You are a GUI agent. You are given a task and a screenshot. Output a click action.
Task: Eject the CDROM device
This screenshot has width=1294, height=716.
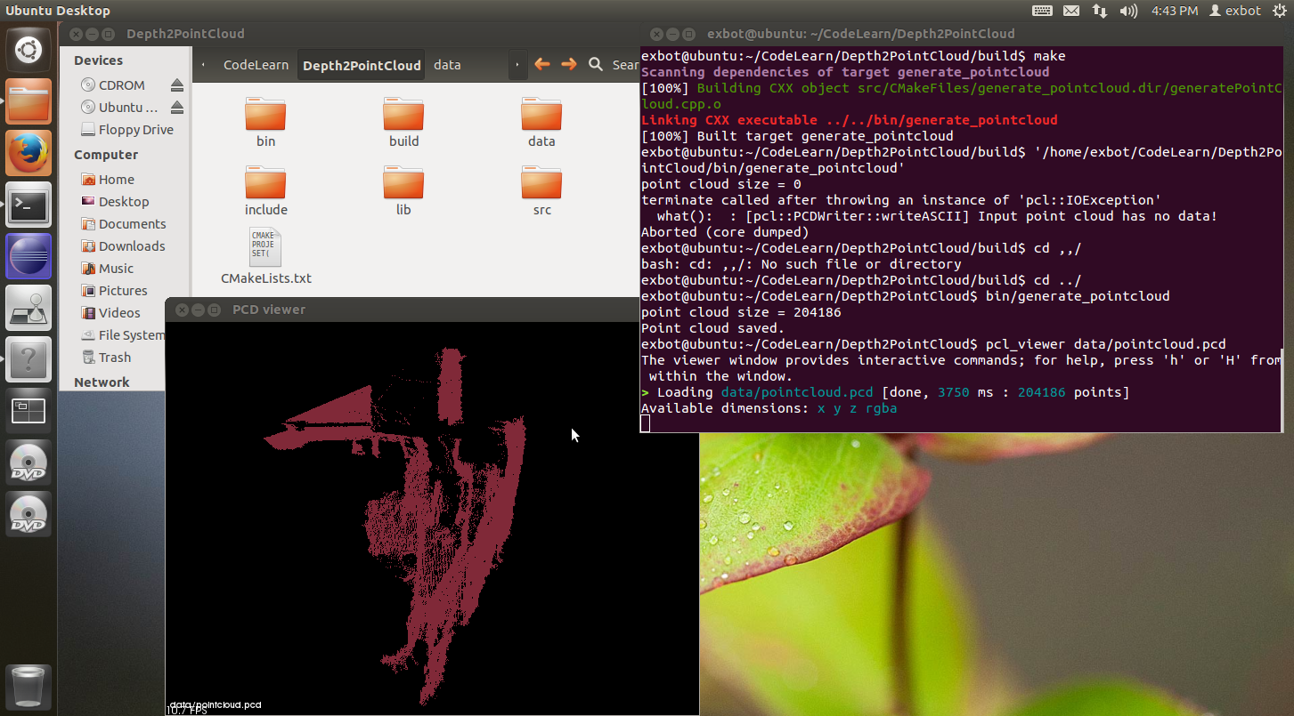(176, 85)
